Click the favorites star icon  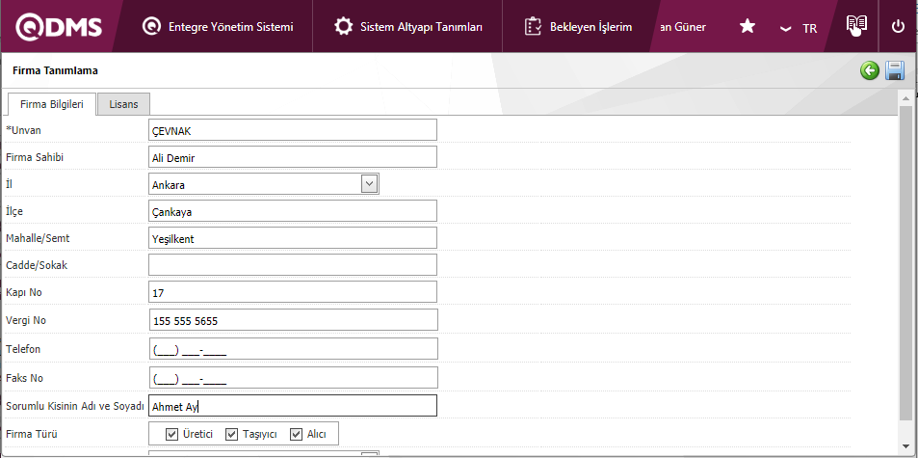coord(748,26)
